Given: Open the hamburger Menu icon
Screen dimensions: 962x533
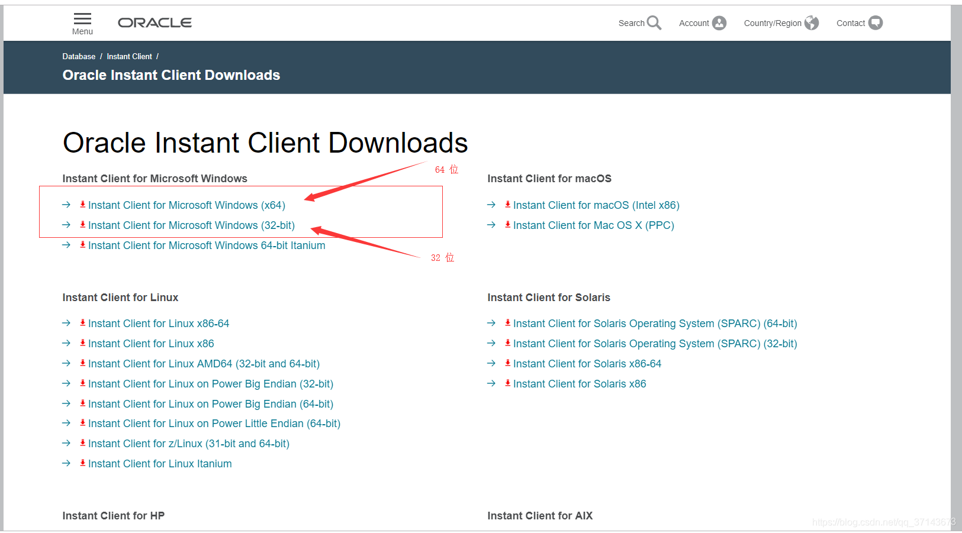Looking at the screenshot, I should (82, 18).
